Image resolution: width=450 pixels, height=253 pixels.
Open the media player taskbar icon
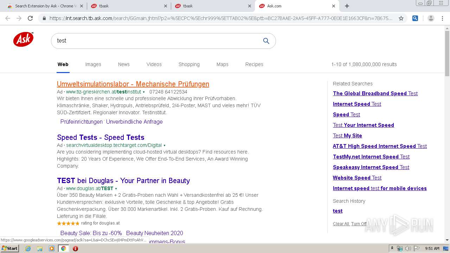[52, 248]
